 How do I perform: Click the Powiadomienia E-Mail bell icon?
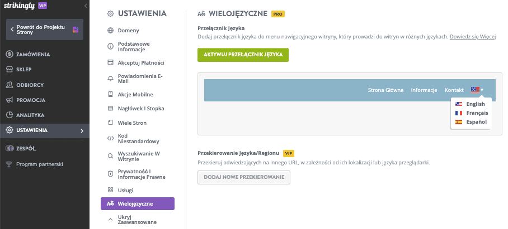point(110,79)
